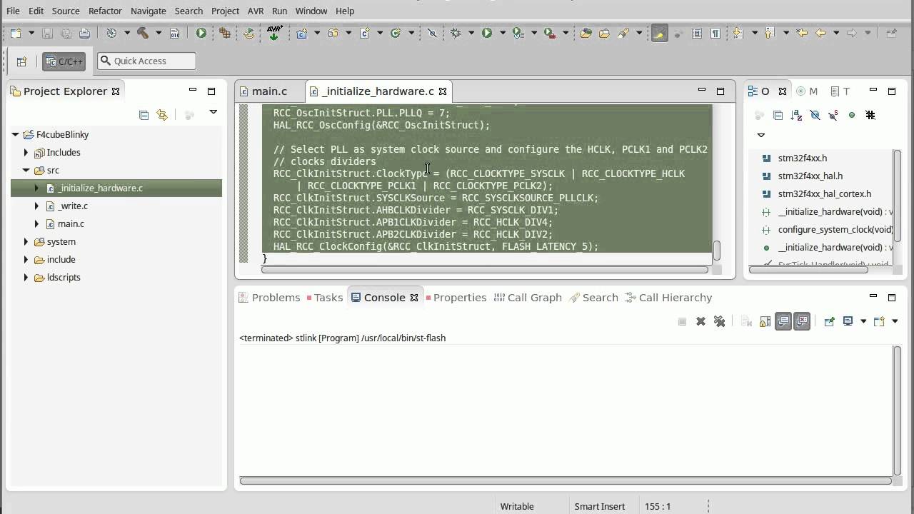
Task: Click the Search flashlight toolbar icon
Action: [x=623, y=33]
